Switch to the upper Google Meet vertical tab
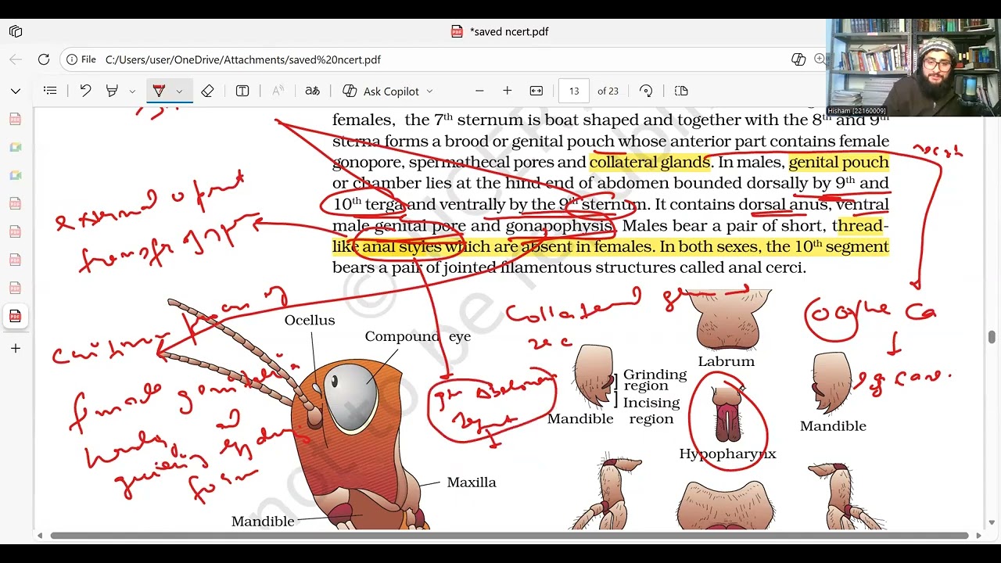Image resolution: width=1001 pixels, height=563 pixels. [x=16, y=147]
